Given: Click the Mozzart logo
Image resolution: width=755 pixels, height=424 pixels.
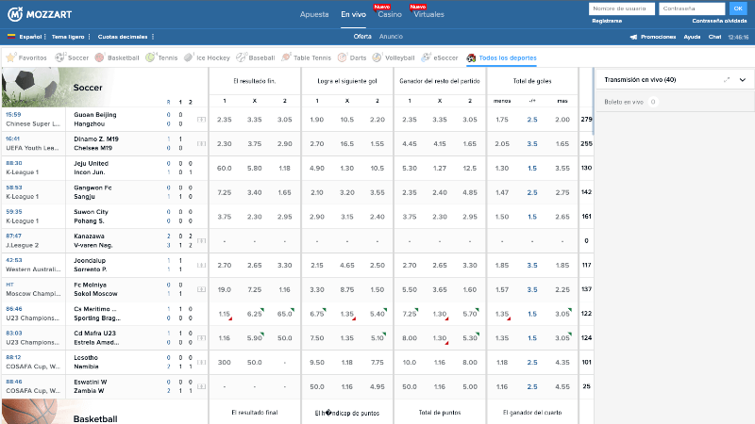Looking at the screenshot, I should [x=40, y=14].
